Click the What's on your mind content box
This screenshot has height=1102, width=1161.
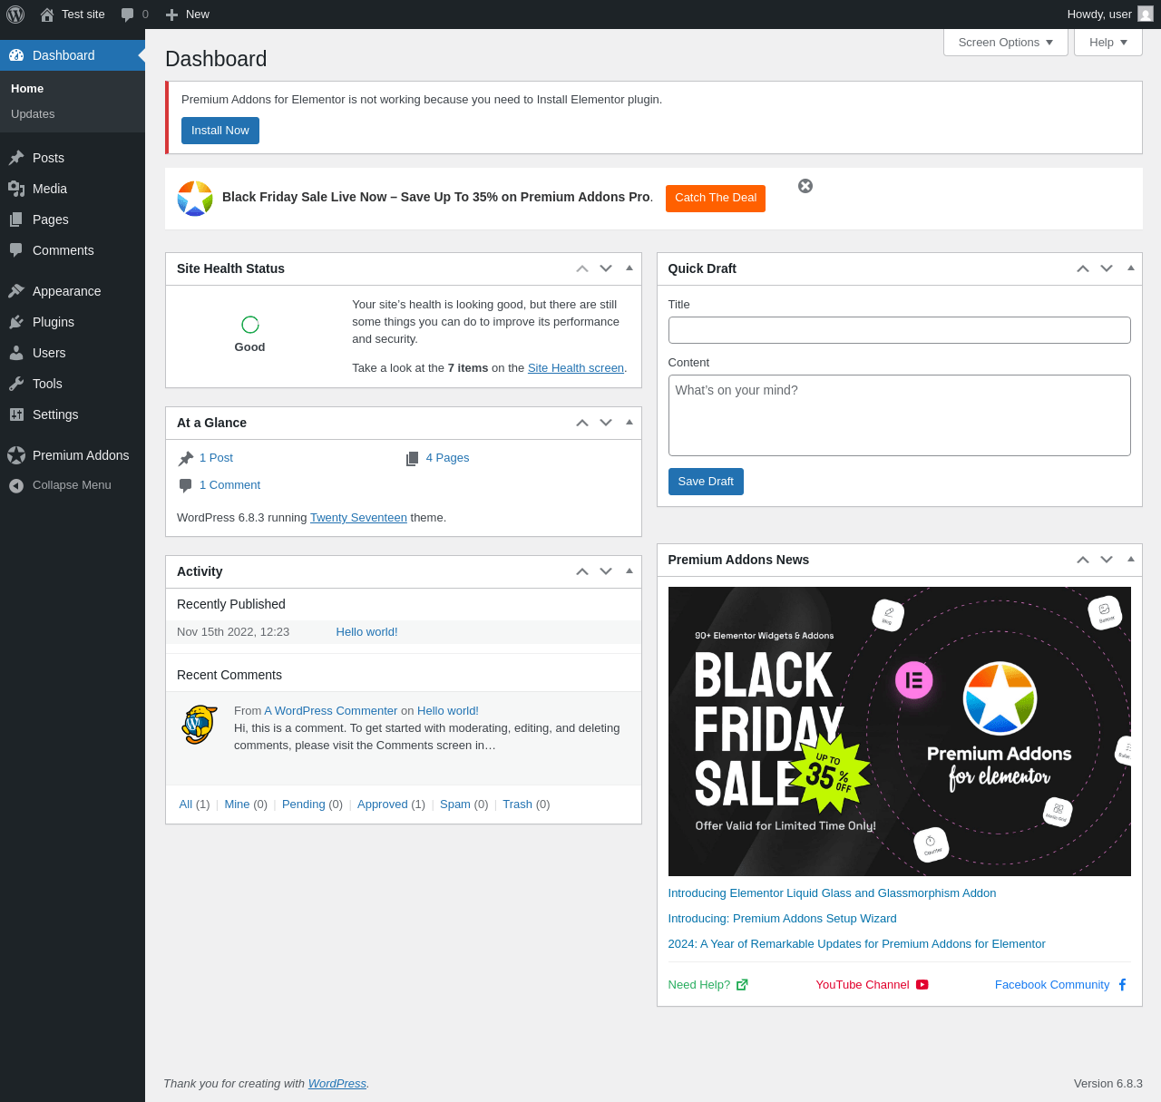pyautogui.click(x=900, y=415)
